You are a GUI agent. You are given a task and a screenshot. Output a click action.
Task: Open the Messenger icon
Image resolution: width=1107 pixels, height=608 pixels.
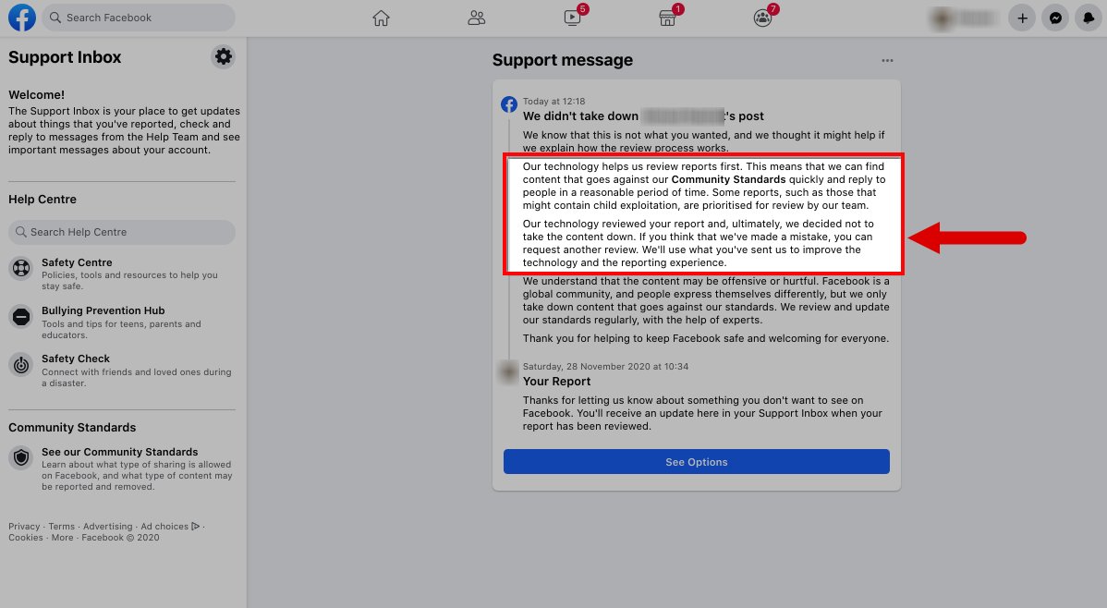tap(1055, 18)
